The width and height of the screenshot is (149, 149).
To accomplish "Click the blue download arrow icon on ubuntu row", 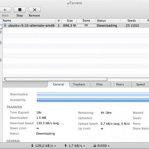I will point(5,25).
